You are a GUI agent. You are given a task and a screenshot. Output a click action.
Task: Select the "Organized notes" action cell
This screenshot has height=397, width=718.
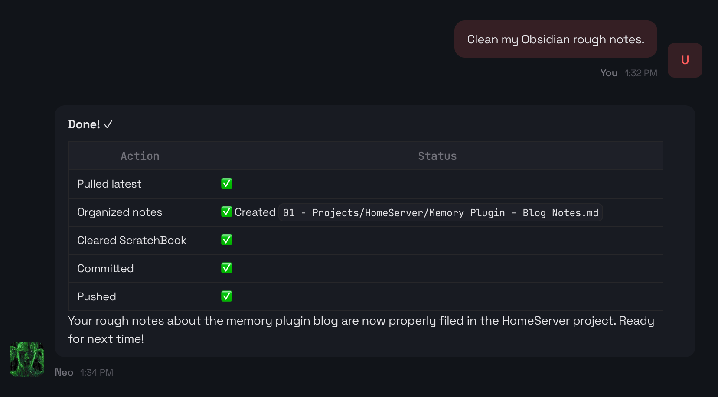pyautogui.click(x=120, y=212)
